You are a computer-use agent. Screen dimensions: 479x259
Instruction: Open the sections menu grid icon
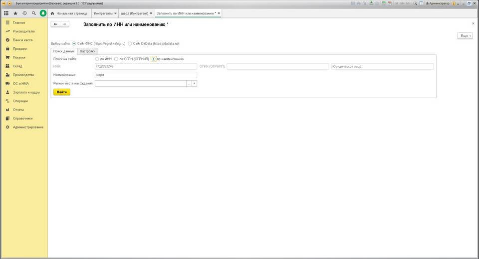(6, 13)
